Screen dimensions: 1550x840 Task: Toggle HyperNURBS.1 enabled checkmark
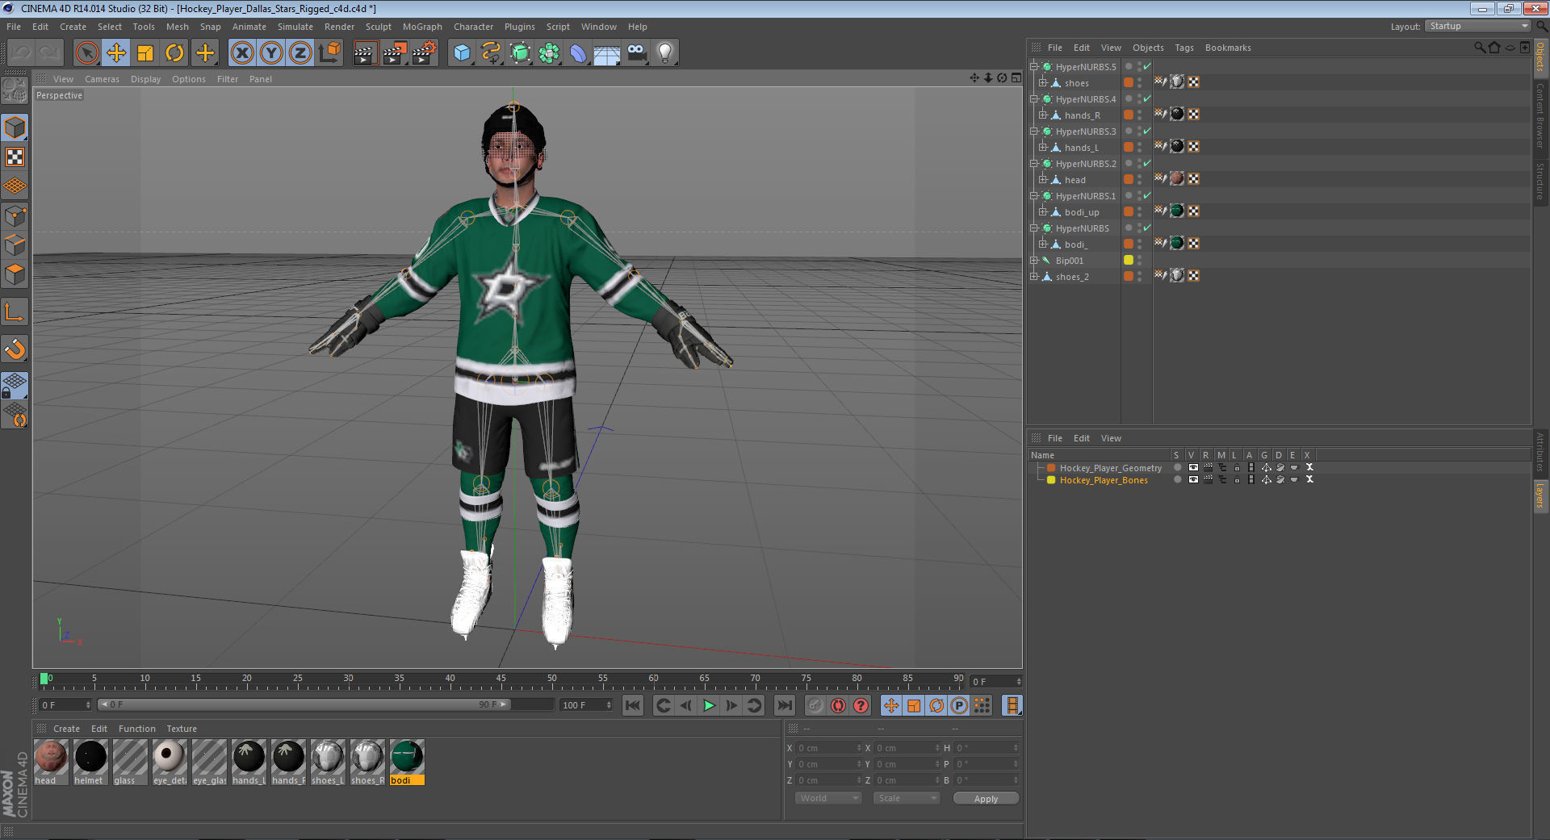click(1147, 195)
